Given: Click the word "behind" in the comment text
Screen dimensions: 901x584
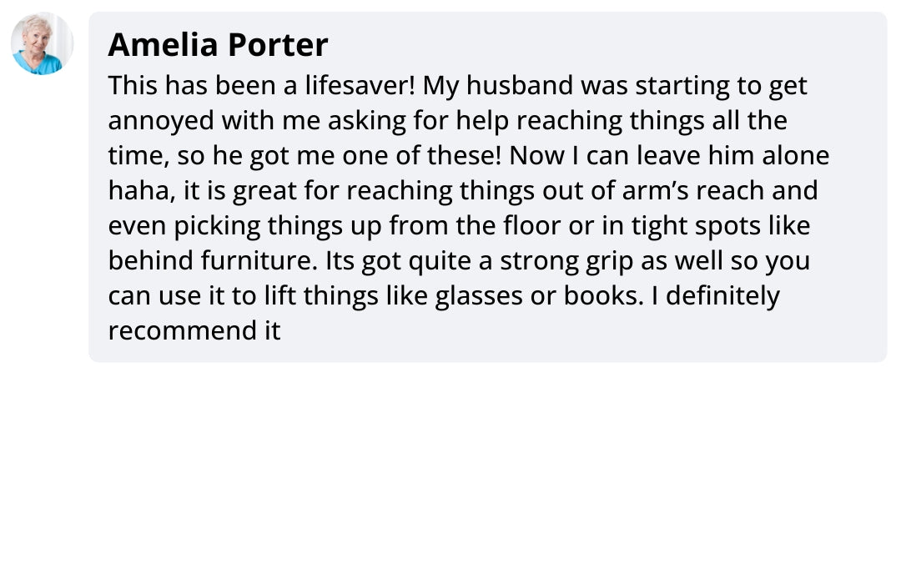Looking at the screenshot, I should coord(151,261).
